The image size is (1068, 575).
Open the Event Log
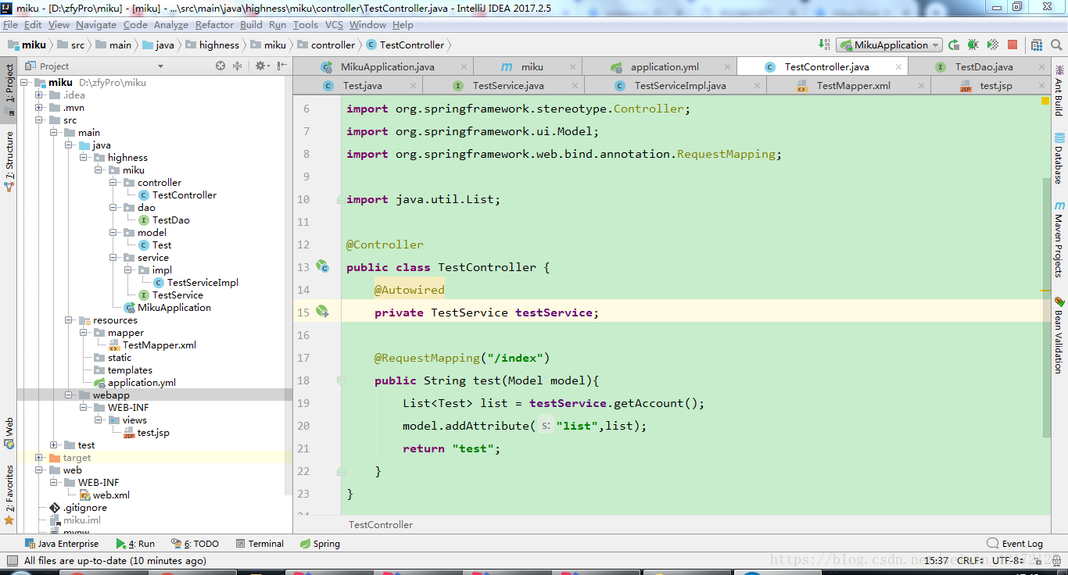click(1015, 544)
